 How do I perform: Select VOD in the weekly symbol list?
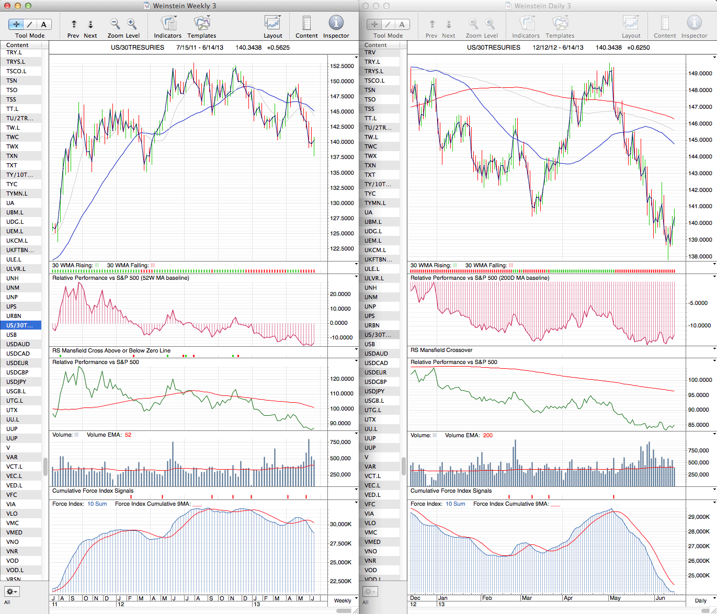point(12,561)
